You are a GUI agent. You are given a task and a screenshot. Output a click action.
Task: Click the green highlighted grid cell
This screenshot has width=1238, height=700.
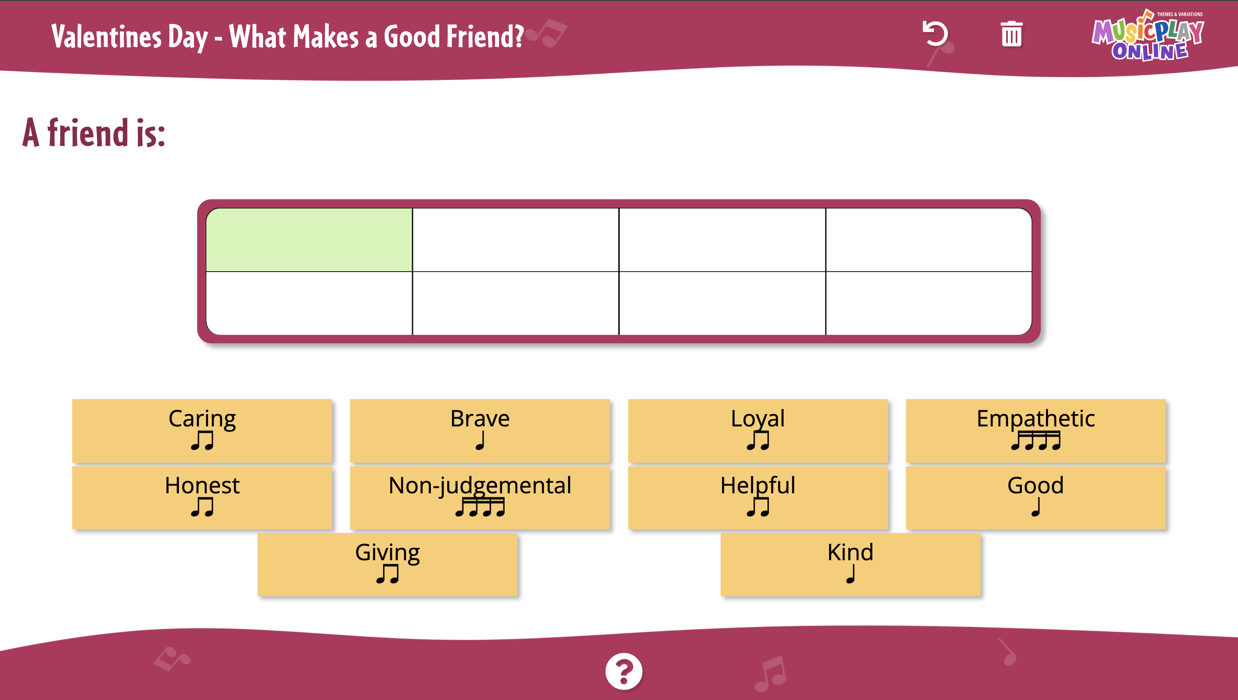(x=309, y=240)
